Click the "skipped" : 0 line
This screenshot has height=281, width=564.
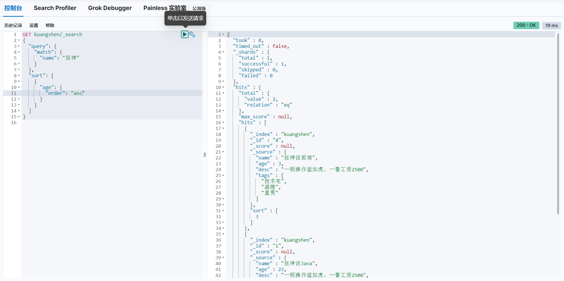point(258,70)
